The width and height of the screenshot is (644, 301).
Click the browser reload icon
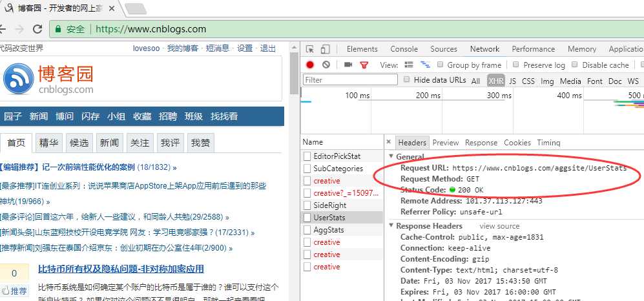[x=37, y=29]
